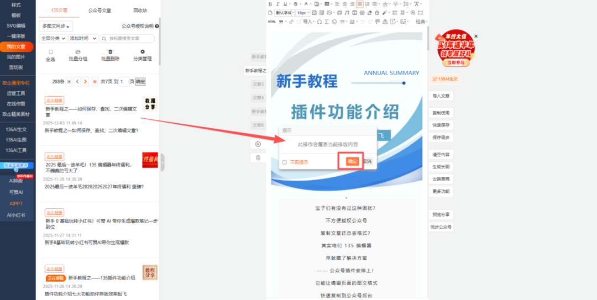Center align the text
The height and width of the screenshot is (300, 597).
point(344,4)
